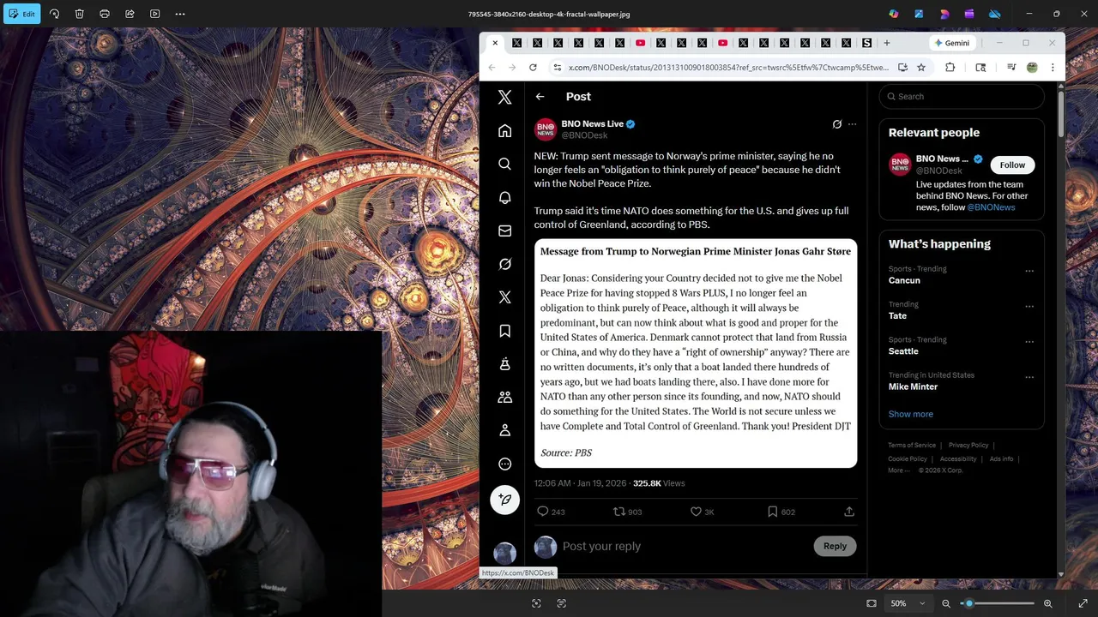Bookmark this page with star icon
The image size is (1098, 617).
921,67
